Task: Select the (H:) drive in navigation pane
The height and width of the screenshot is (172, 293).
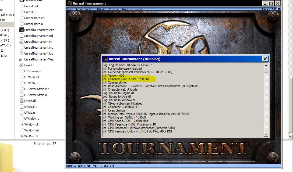Action: coord(5,40)
